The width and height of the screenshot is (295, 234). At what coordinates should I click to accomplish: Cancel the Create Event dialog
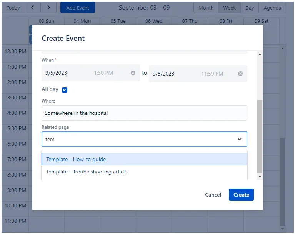pos(213,195)
